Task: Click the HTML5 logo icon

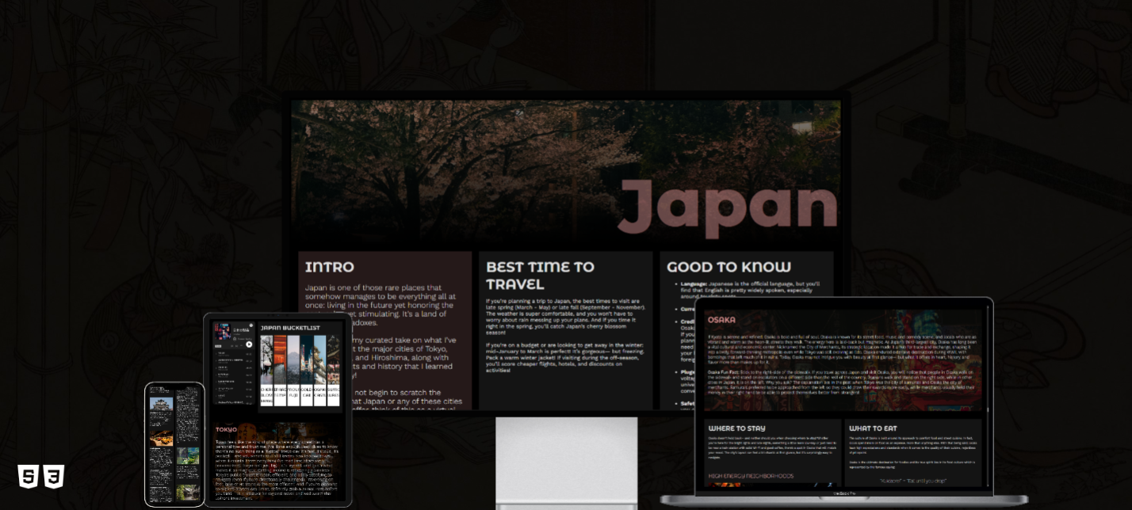Action: pyautogui.click(x=28, y=476)
